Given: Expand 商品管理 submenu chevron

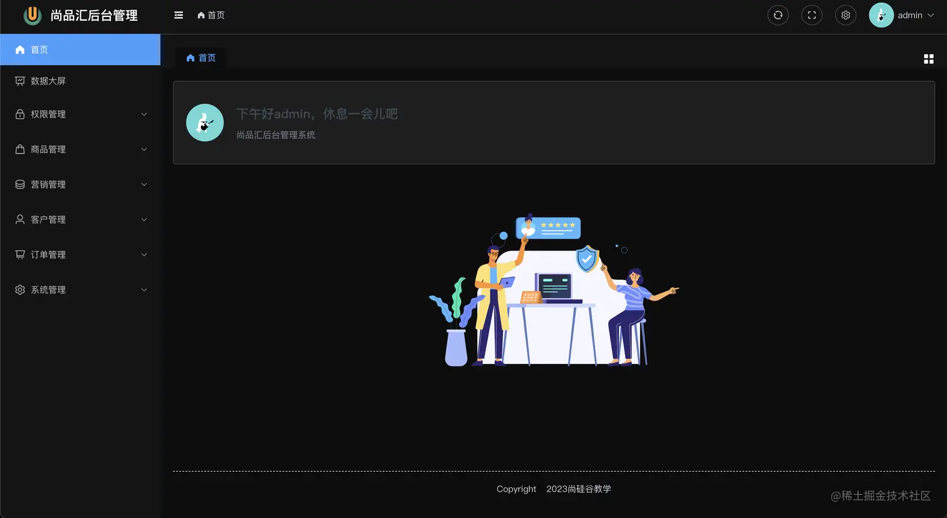Looking at the screenshot, I should [x=144, y=149].
